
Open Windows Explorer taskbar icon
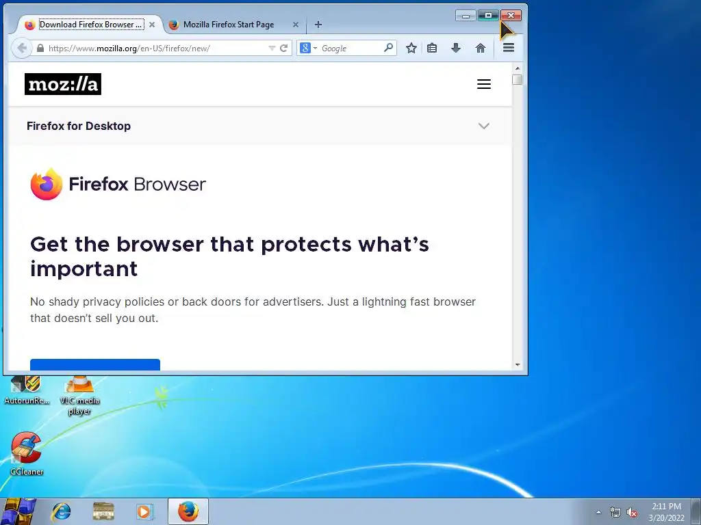coord(103,511)
